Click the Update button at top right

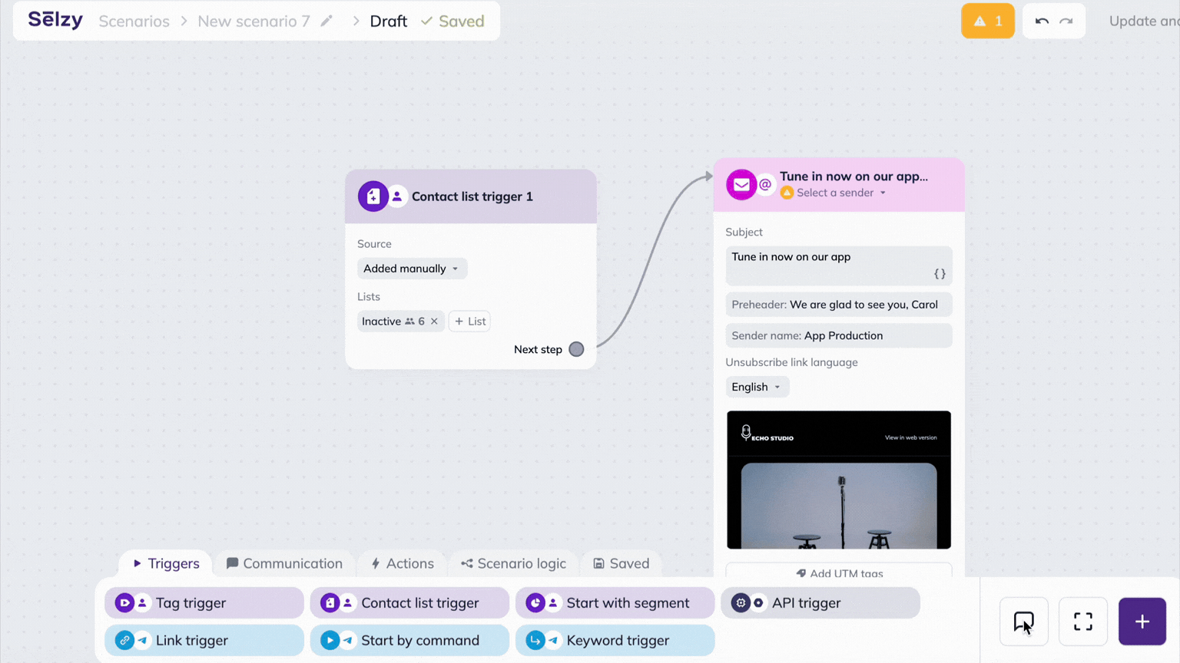click(1144, 21)
